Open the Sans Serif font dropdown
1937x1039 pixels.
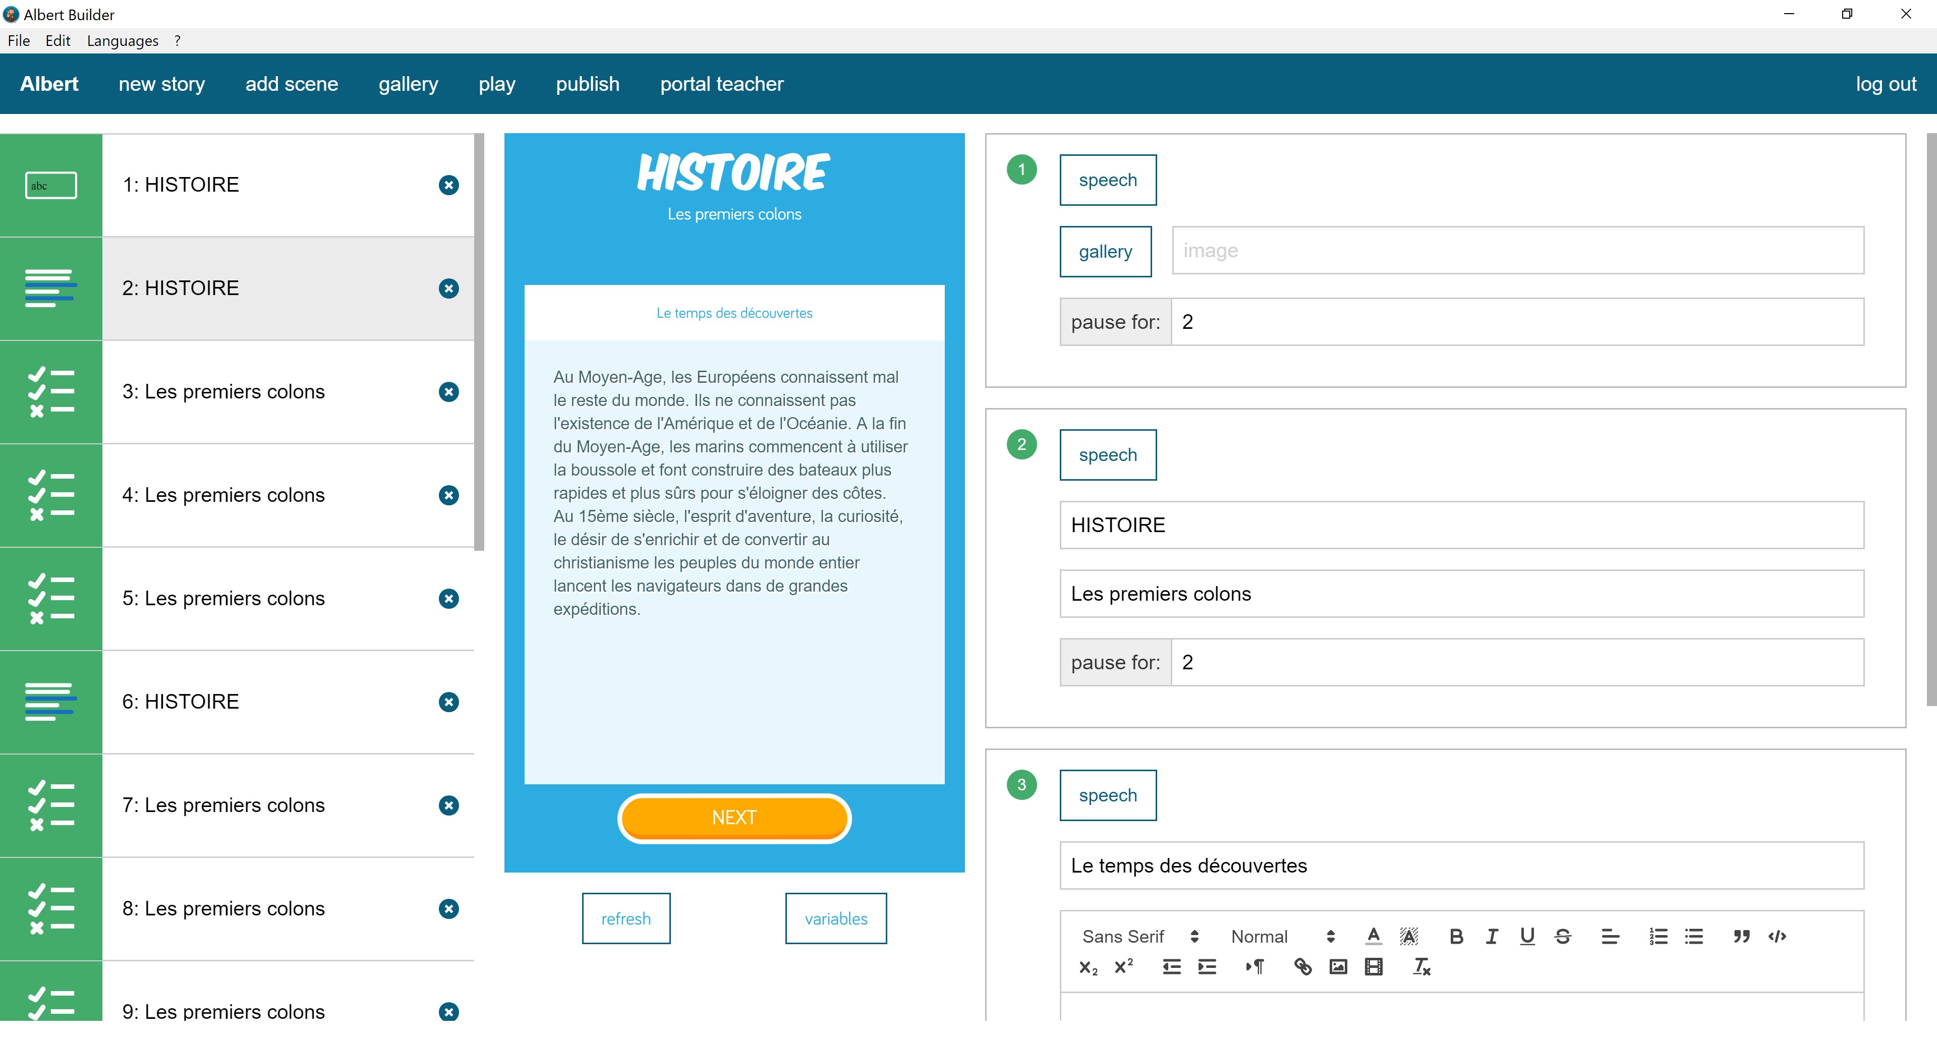point(1140,936)
